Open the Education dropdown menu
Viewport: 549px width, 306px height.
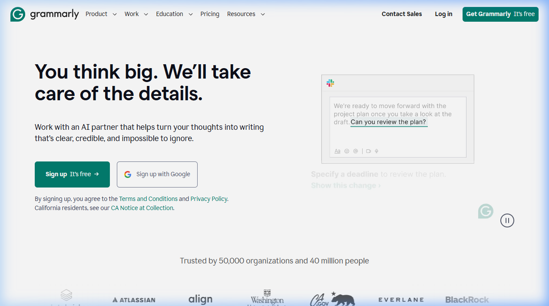click(174, 14)
